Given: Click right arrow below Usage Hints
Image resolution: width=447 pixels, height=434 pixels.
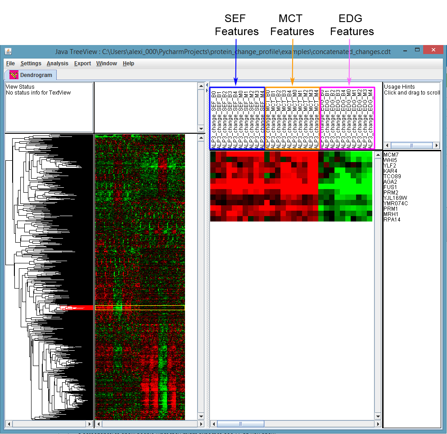Looking at the screenshot, I should (437, 145).
